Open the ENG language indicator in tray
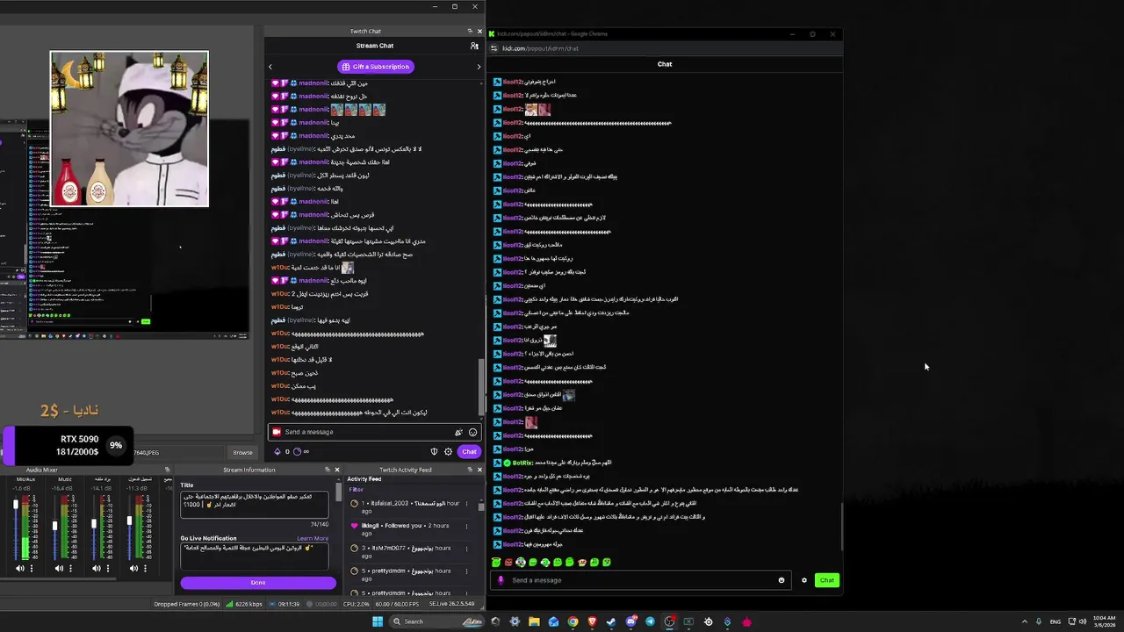Viewport: 1124px width, 632px height. (1056, 621)
